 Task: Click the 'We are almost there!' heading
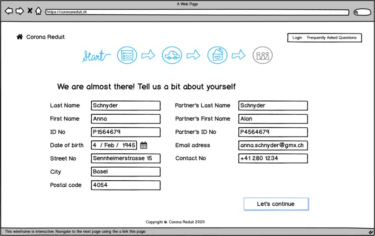pos(147,87)
